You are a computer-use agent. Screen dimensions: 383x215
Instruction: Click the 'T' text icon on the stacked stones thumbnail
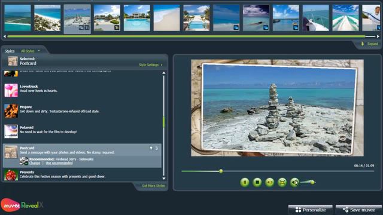87,28
